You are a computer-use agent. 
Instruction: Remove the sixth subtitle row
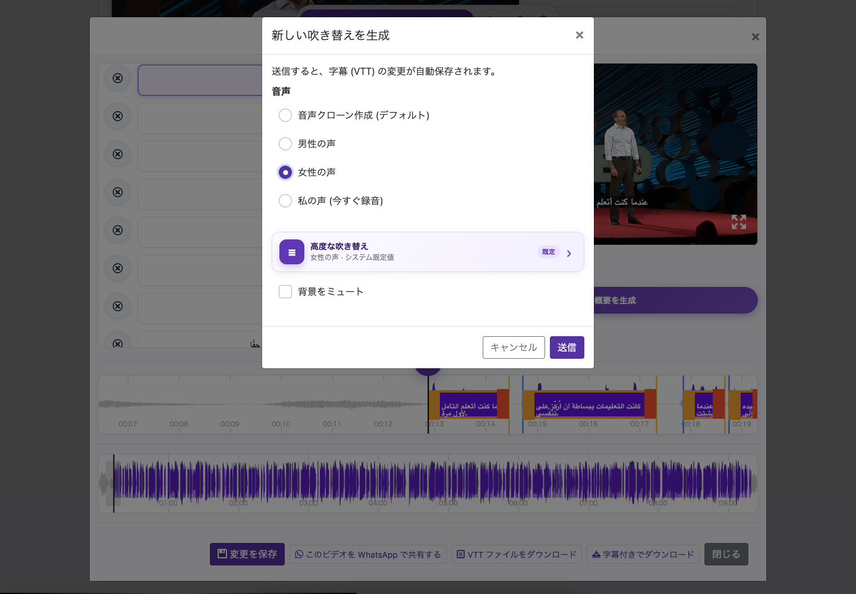point(118,268)
